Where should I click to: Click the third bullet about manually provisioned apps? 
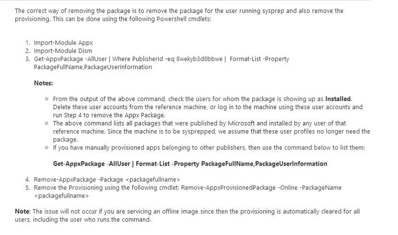point(209,147)
